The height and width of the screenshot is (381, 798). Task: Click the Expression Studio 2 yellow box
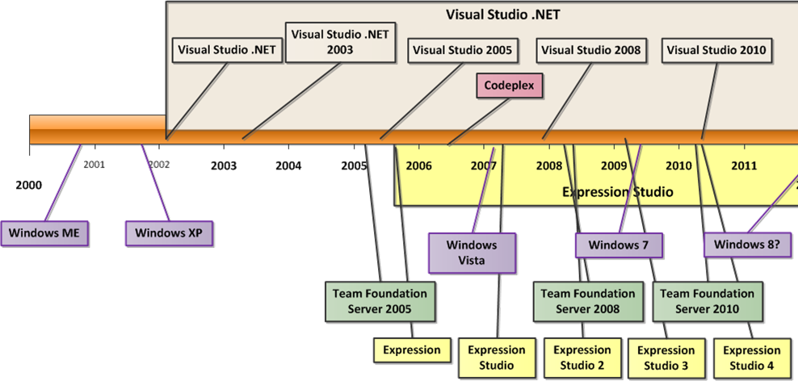pos(582,358)
